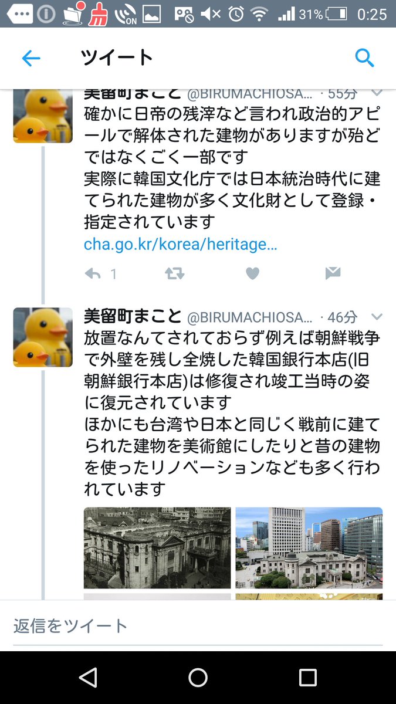The image size is (396, 704).
Task: Open 美留町まこと profile from 46分 tweet name
Action: click(x=133, y=316)
